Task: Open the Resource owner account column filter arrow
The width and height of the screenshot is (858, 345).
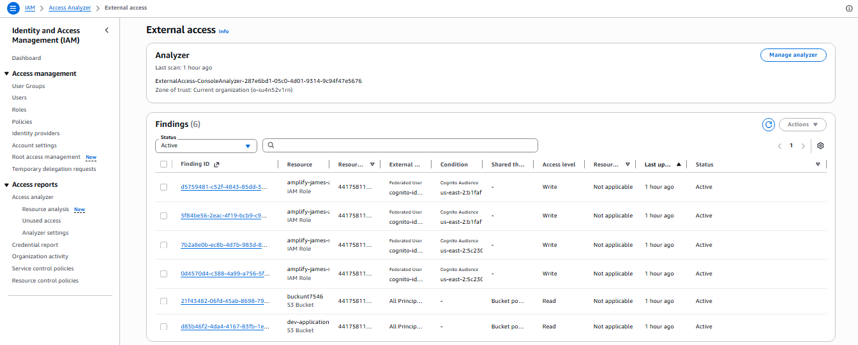Action: 372,165
